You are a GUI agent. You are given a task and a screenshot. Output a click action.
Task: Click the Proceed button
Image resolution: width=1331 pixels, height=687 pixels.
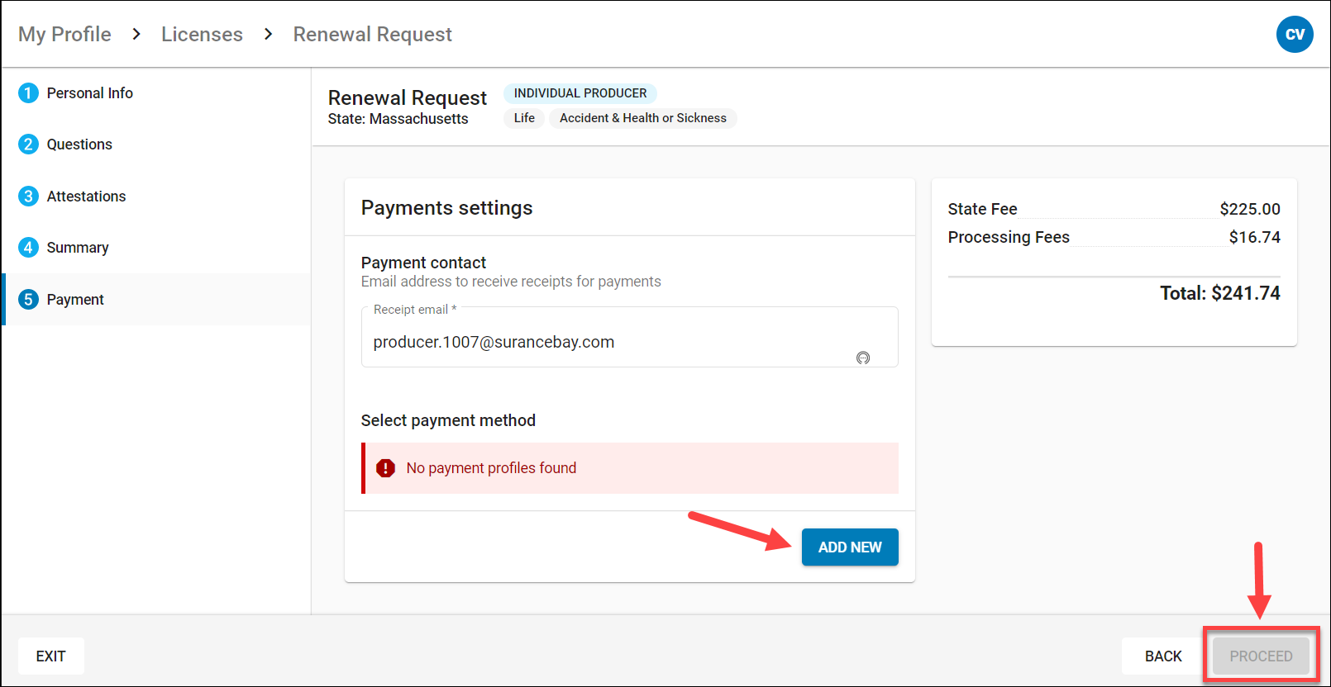click(x=1261, y=656)
